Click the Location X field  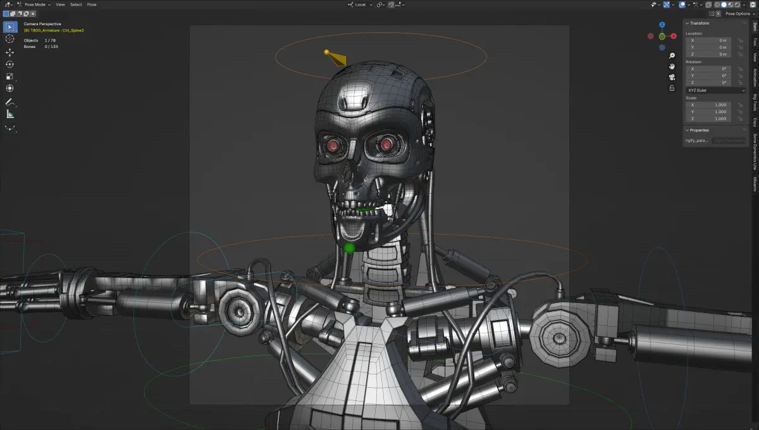tap(708, 40)
